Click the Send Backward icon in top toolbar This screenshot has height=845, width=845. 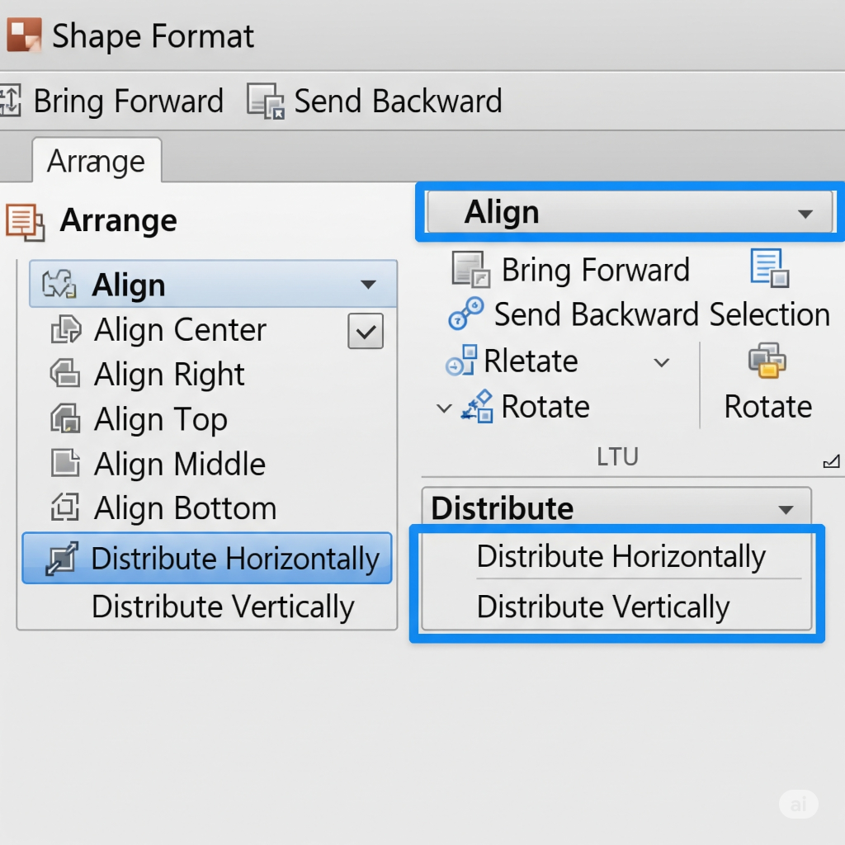point(267,101)
